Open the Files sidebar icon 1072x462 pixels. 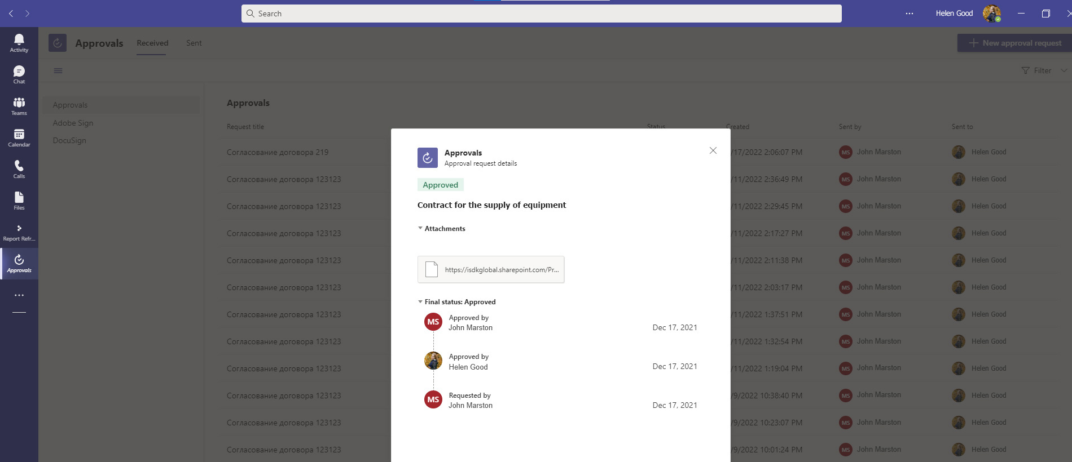pyautogui.click(x=19, y=200)
